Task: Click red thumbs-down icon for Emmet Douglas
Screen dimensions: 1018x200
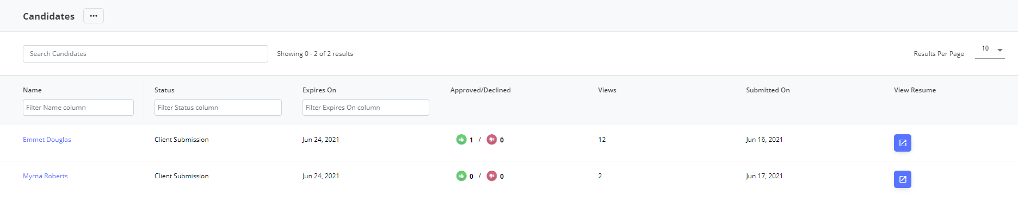Action: pyautogui.click(x=492, y=140)
